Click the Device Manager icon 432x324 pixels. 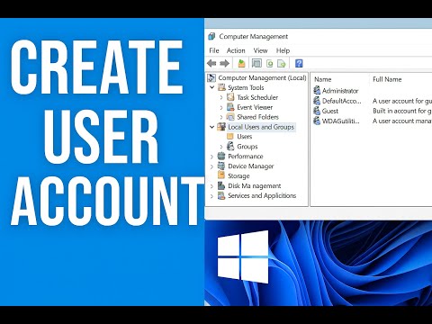(x=221, y=166)
